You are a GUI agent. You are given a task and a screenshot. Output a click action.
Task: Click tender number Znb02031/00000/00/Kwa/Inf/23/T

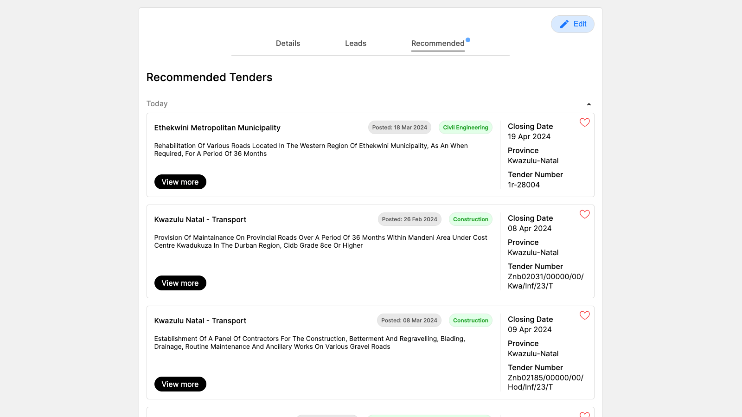tap(546, 281)
